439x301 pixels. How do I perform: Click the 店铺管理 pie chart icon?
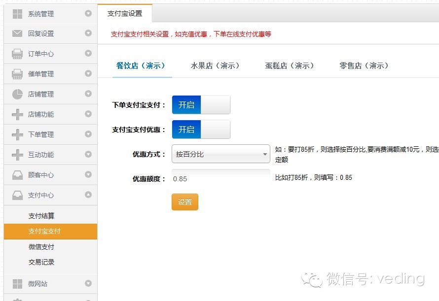(x=17, y=94)
